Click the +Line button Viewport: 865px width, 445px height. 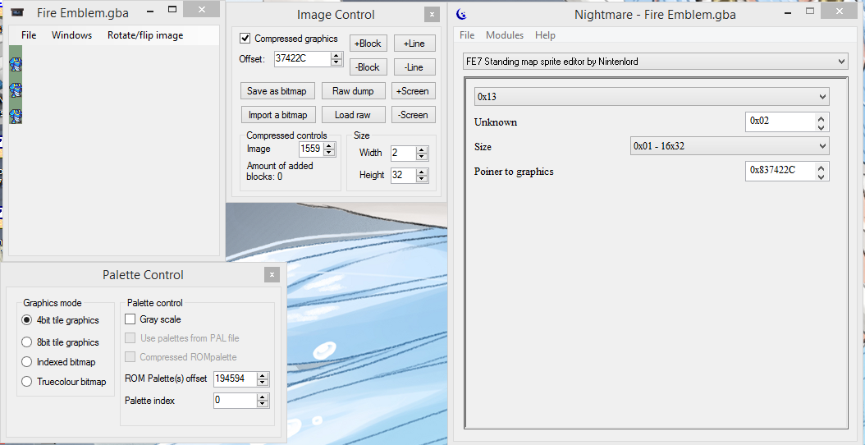point(414,44)
